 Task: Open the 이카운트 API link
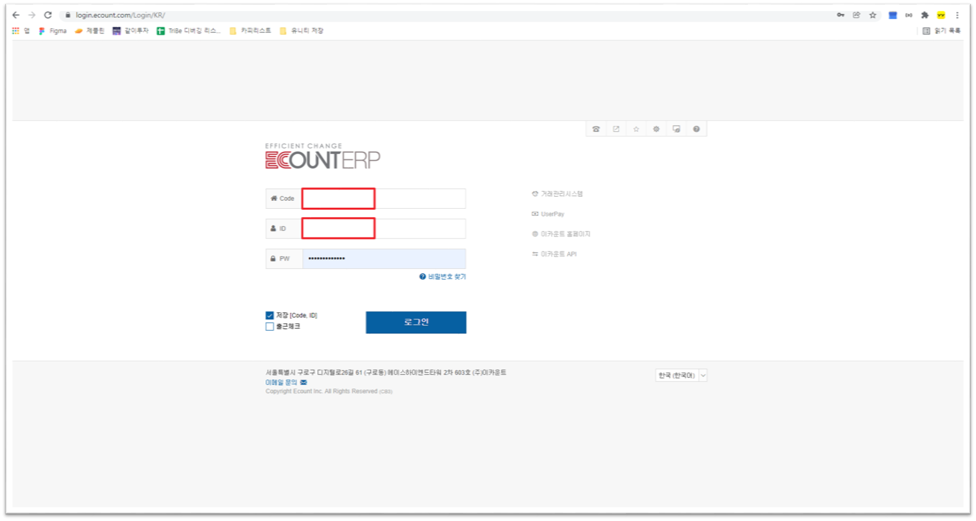pyautogui.click(x=554, y=254)
